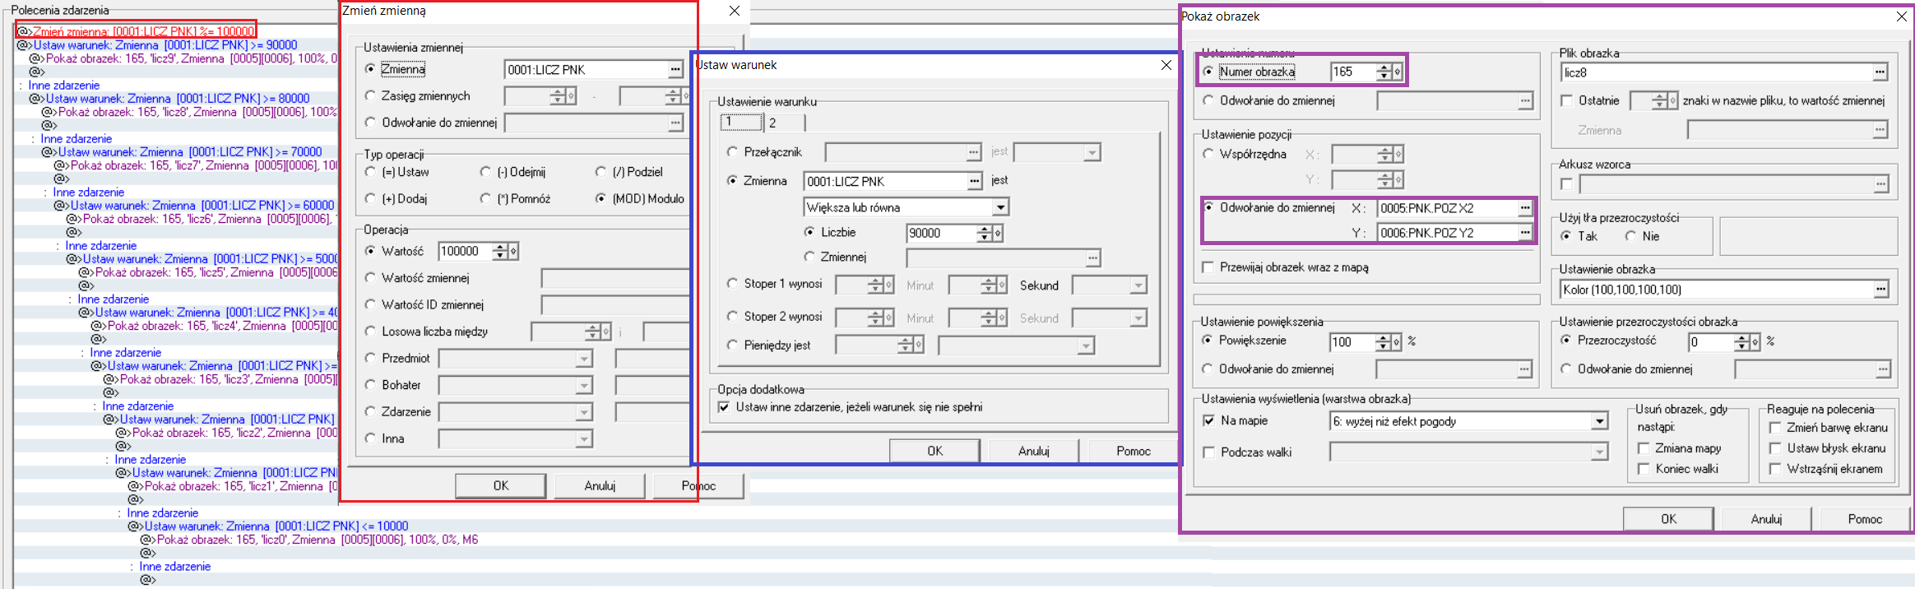Open variable picker beside 0001:LICZ PNK in Zmień zmienną
This screenshot has width=1915, height=589.
pos(675,70)
